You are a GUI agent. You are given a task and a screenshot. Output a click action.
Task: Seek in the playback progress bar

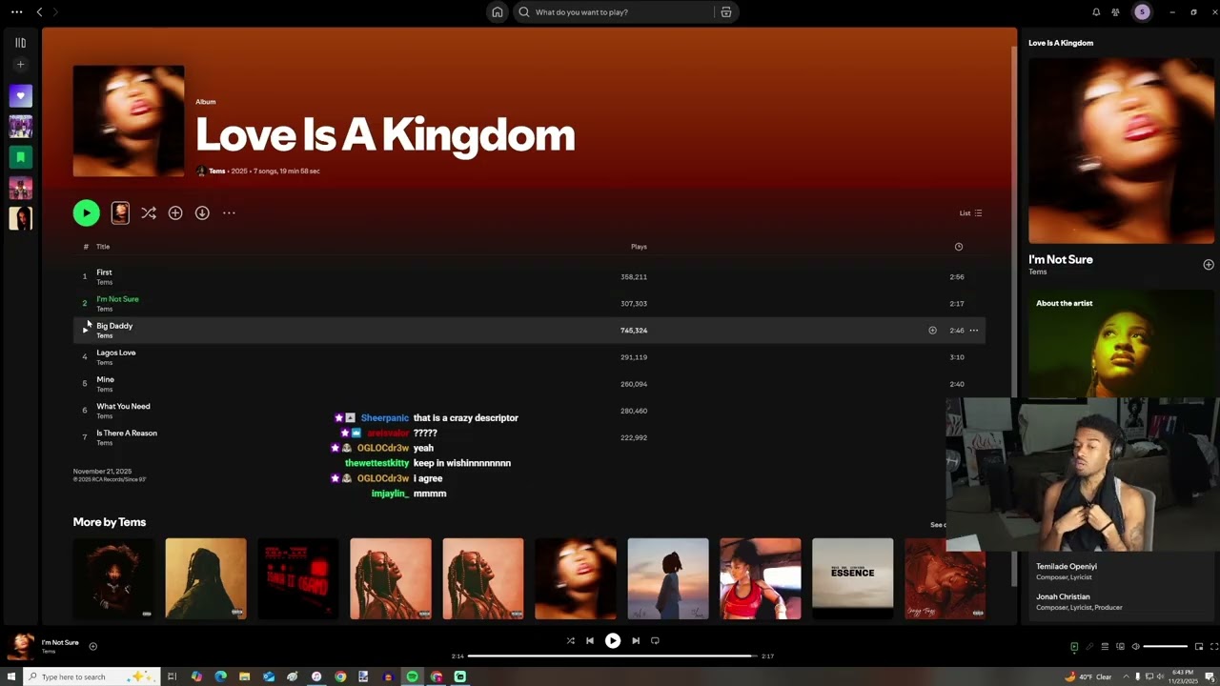pyautogui.click(x=613, y=656)
